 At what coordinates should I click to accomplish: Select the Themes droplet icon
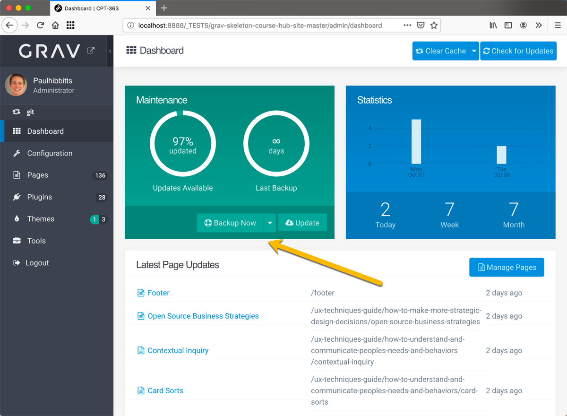16,219
